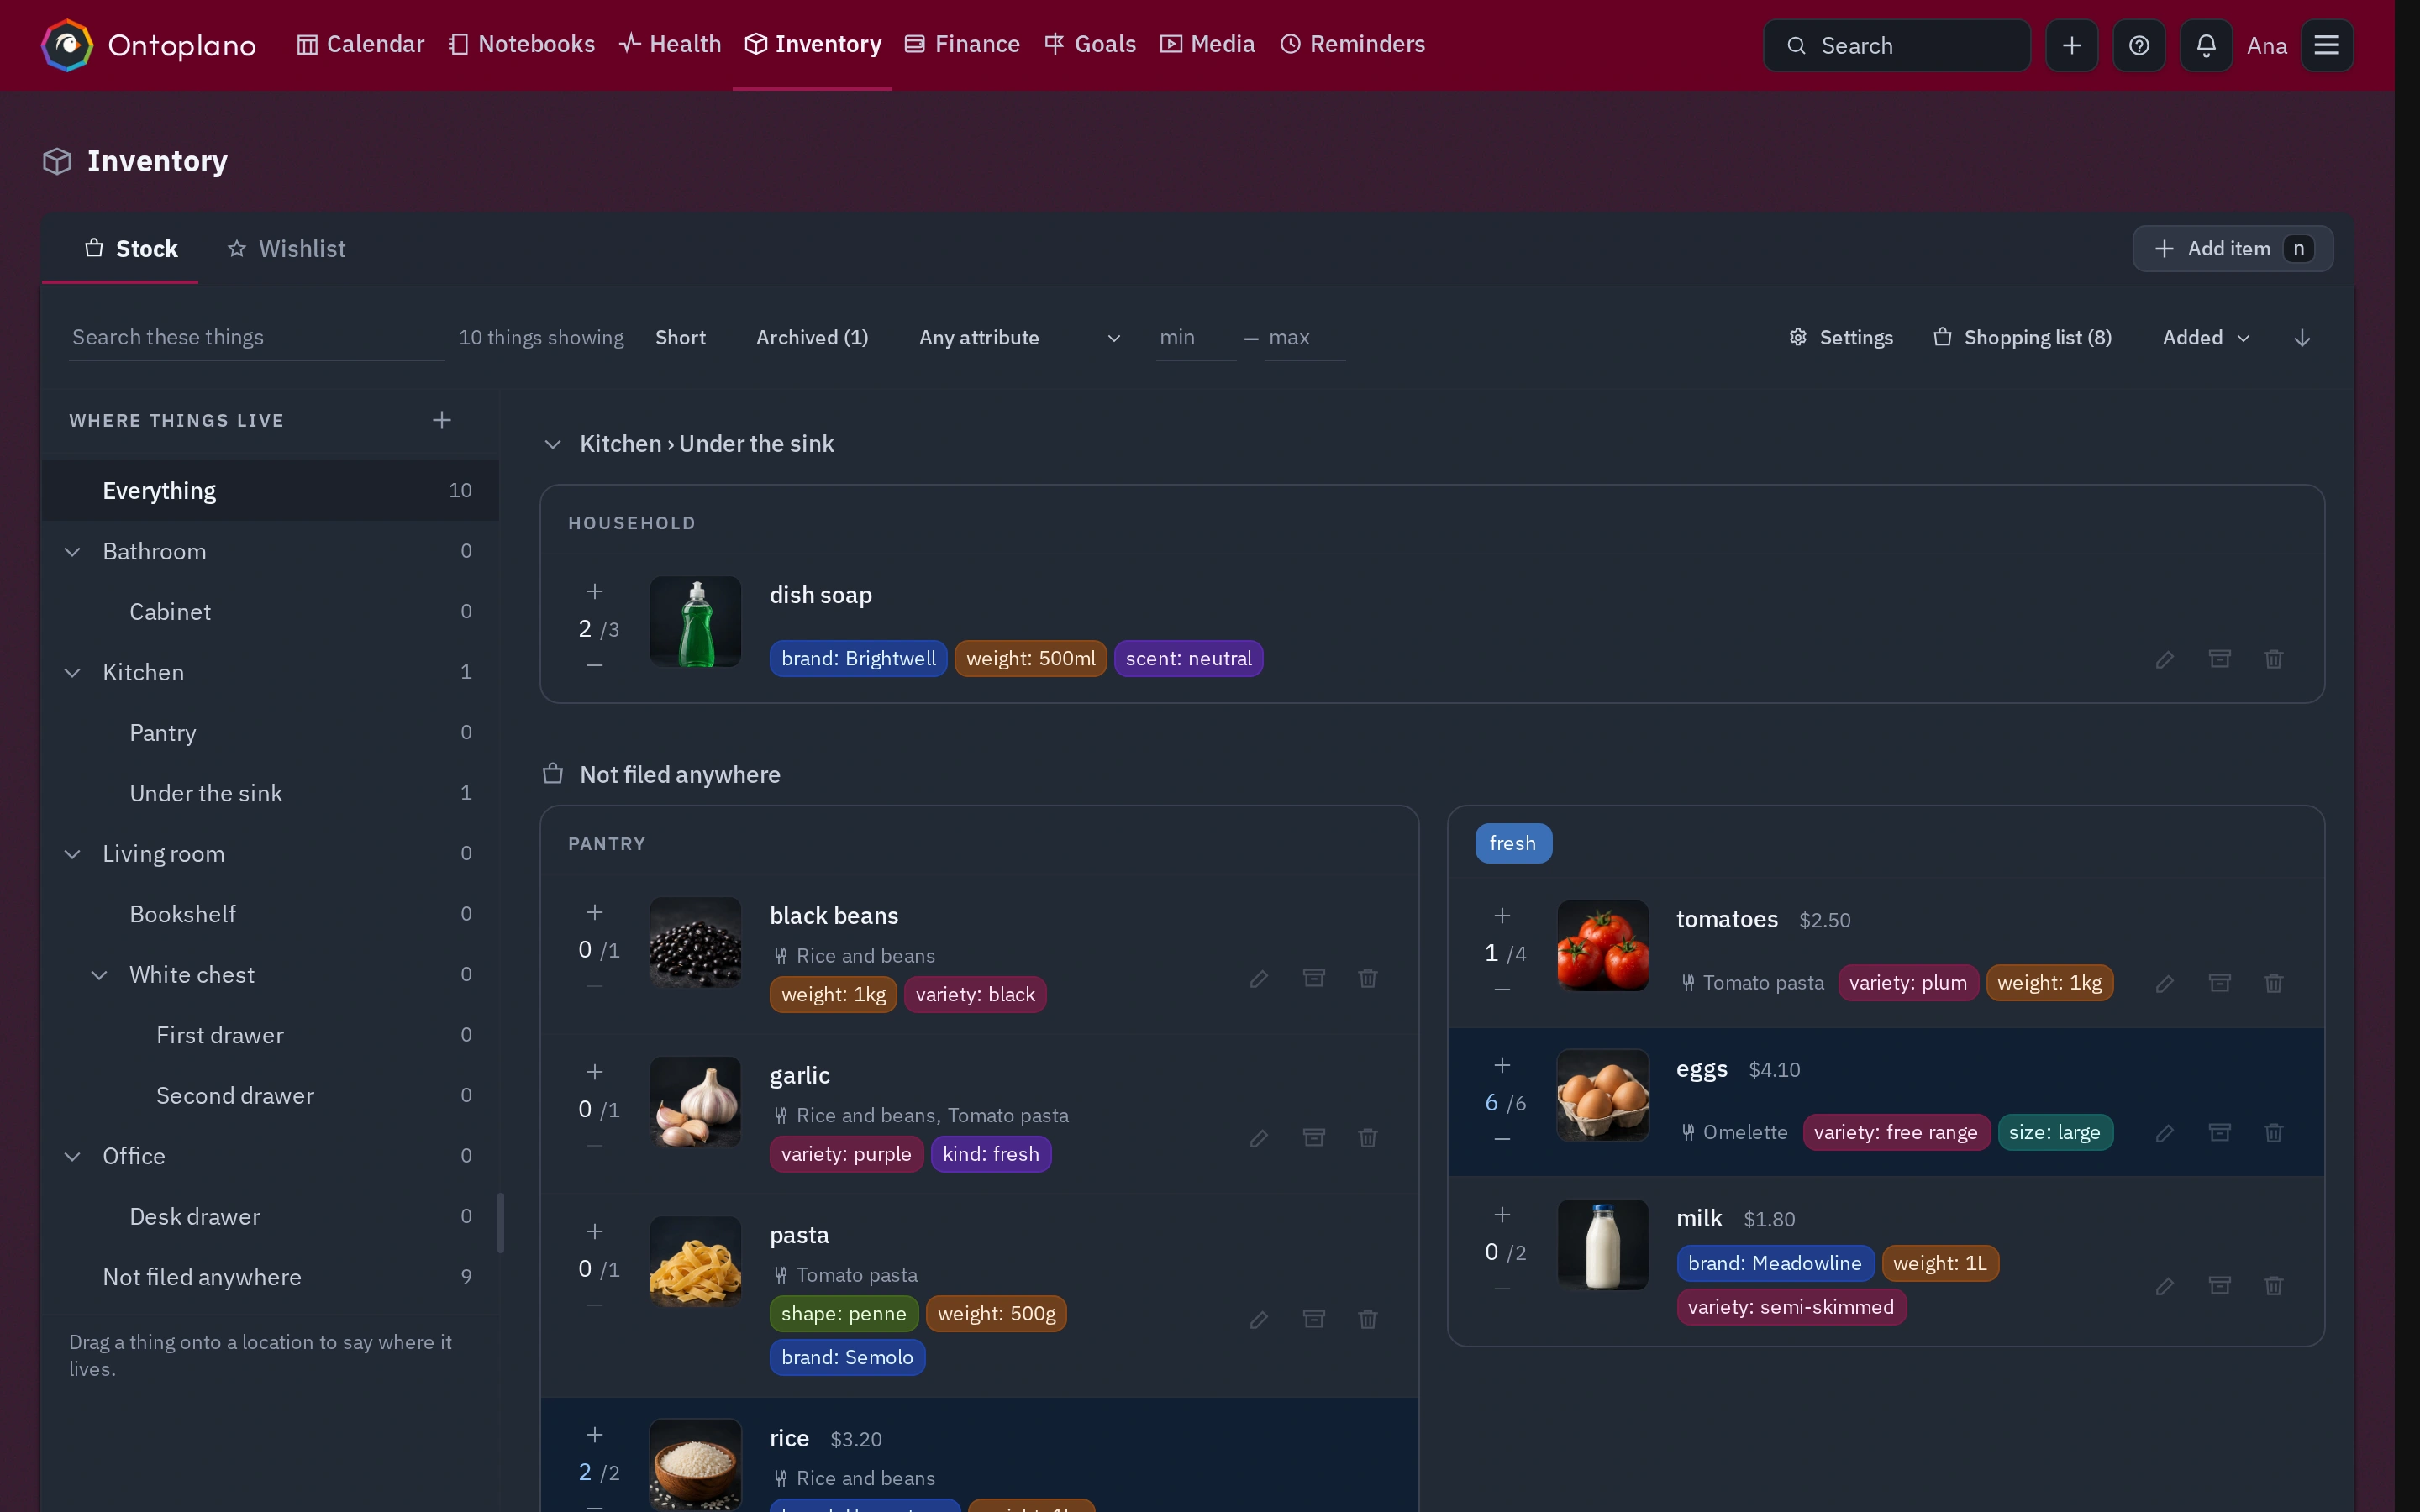Click the brand: Brightwell tag

click(858, 659)
